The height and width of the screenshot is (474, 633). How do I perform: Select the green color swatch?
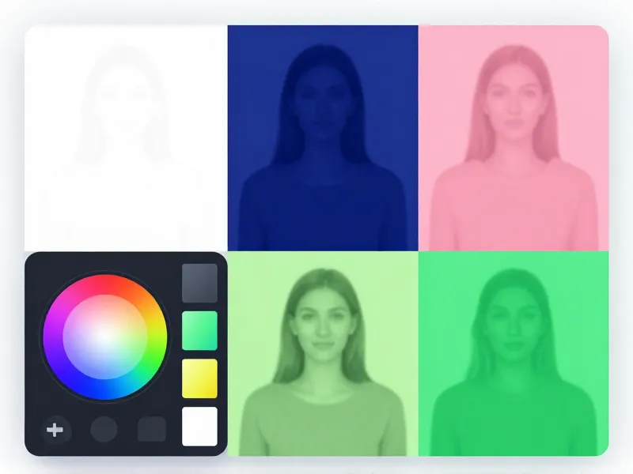pos(199,330)
